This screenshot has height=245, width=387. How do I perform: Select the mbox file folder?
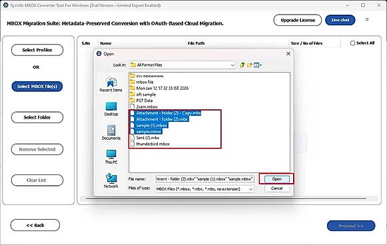click(142, 82)
